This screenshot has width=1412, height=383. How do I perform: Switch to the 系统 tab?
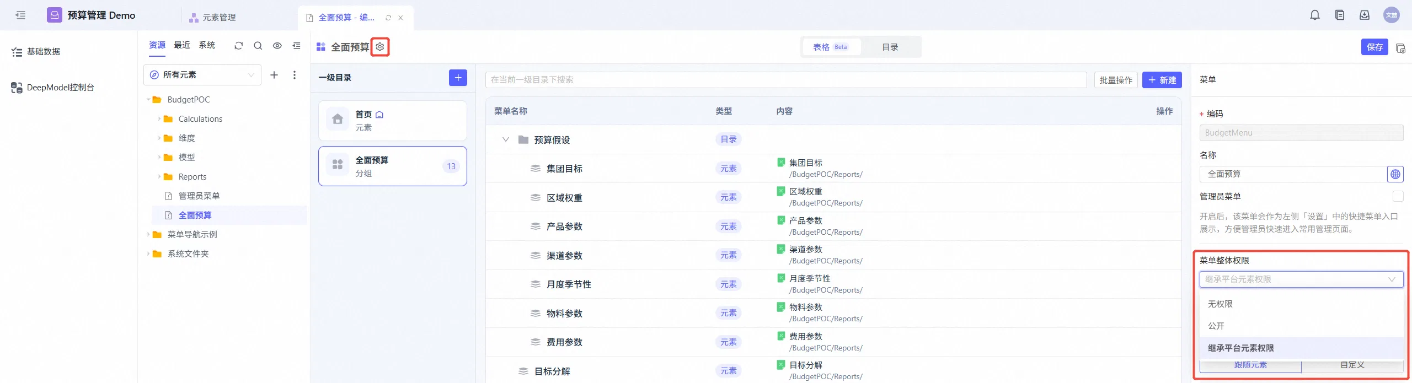(x=207, y=45)
